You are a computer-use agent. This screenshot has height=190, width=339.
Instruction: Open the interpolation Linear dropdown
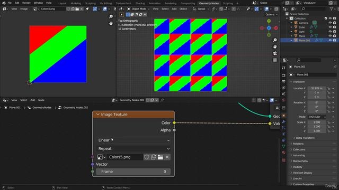pyautogui.click(x=133, y=140)
